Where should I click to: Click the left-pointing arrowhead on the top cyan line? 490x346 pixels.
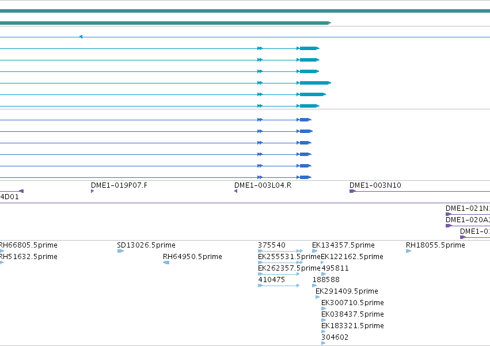point(81,37)
